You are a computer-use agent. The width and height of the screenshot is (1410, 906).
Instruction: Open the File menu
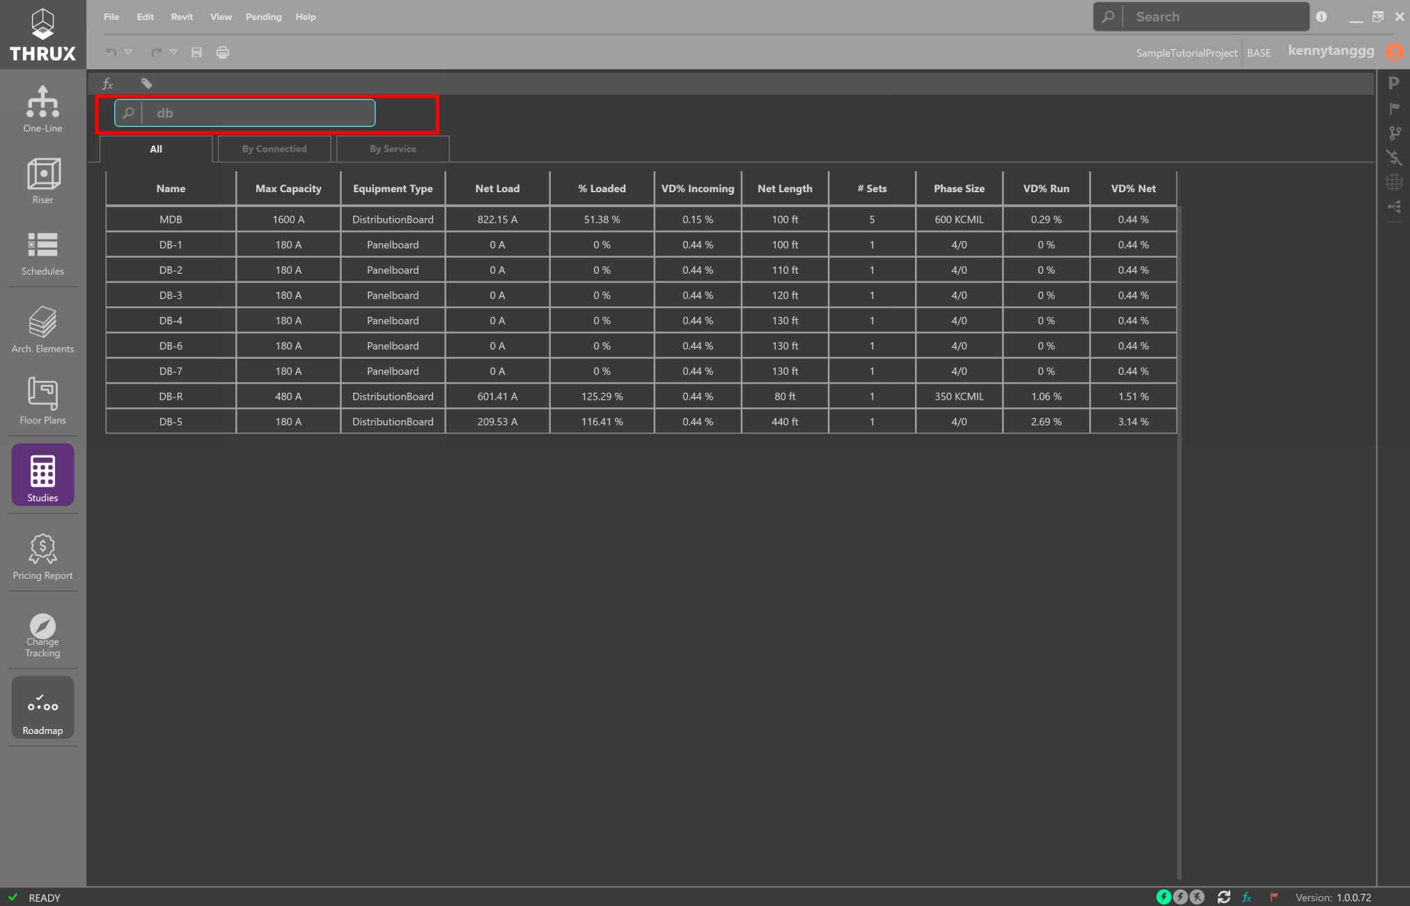coord(111,17)
